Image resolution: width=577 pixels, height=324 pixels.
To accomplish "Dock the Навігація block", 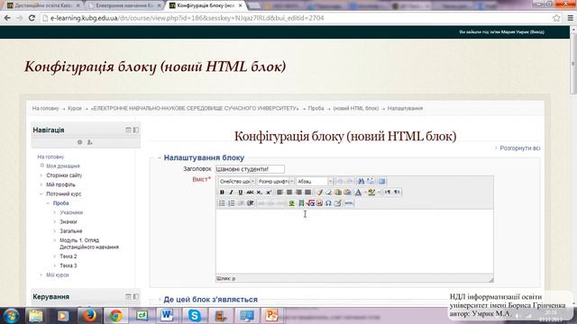I will pyautogui.click(x=136, y=130).
